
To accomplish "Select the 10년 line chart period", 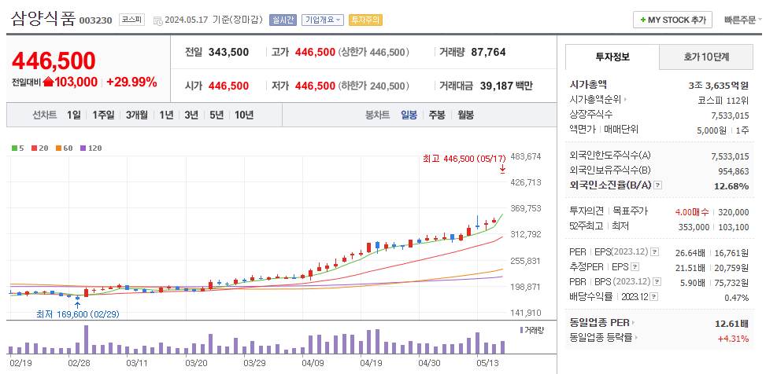I will click(x=244, y=115).
